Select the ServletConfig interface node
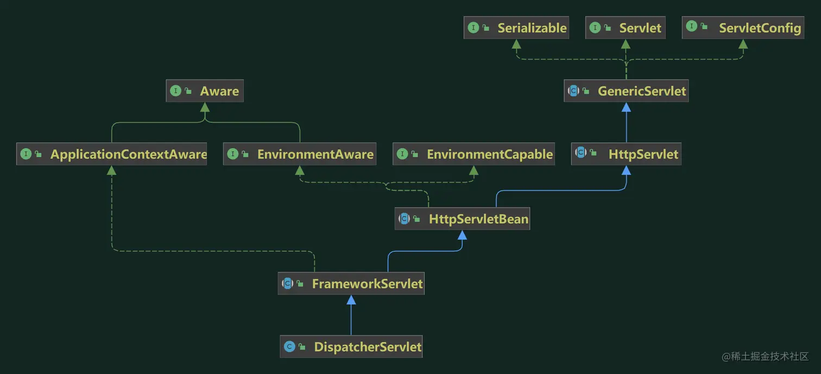821x374 pixels. coord(743,28)
